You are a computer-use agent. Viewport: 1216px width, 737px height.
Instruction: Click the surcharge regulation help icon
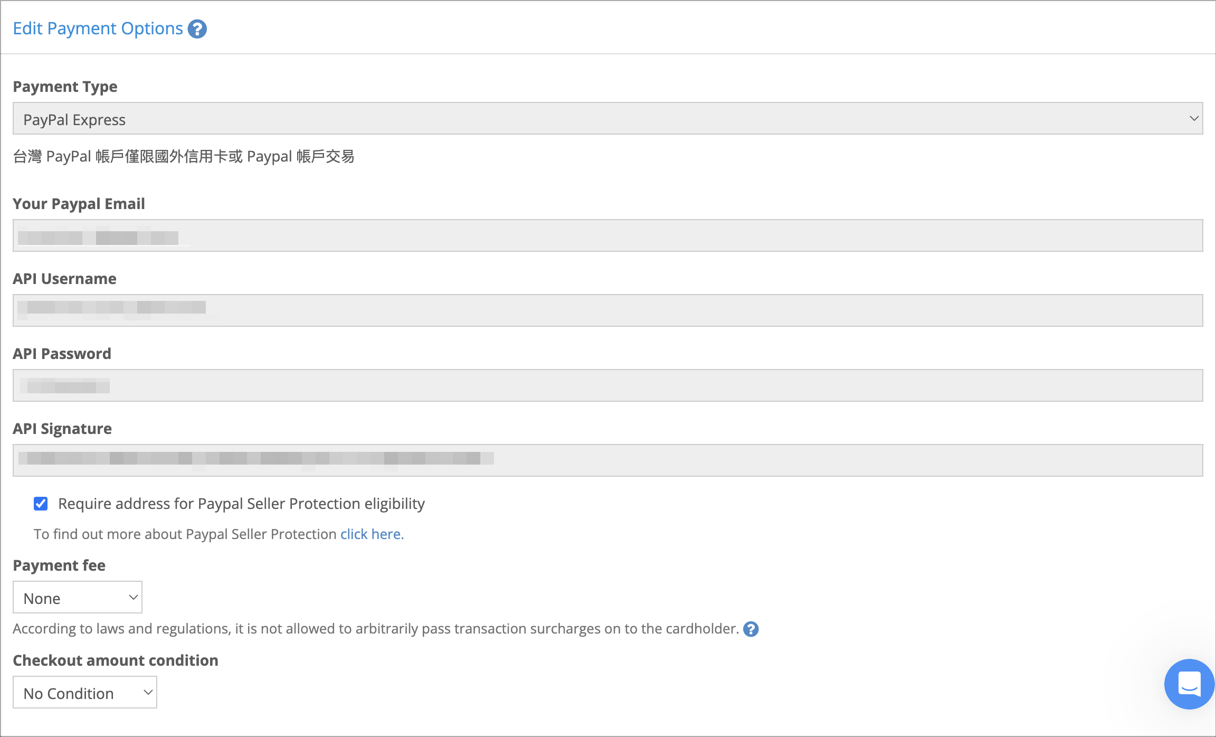pos(750,629)
